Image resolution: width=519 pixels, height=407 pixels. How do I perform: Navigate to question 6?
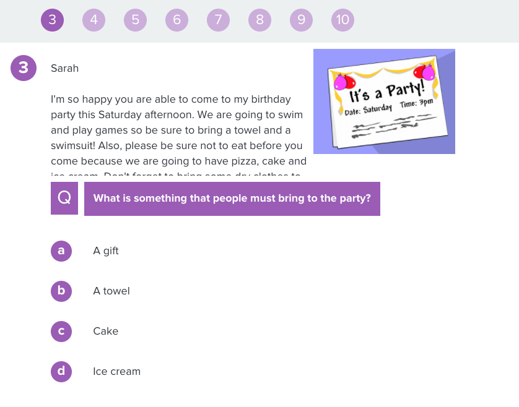pos(177,20)
